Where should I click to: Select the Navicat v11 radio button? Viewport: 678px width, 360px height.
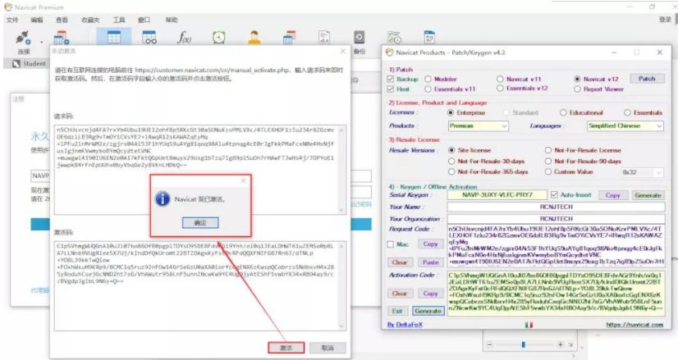(x=500, y=79)
